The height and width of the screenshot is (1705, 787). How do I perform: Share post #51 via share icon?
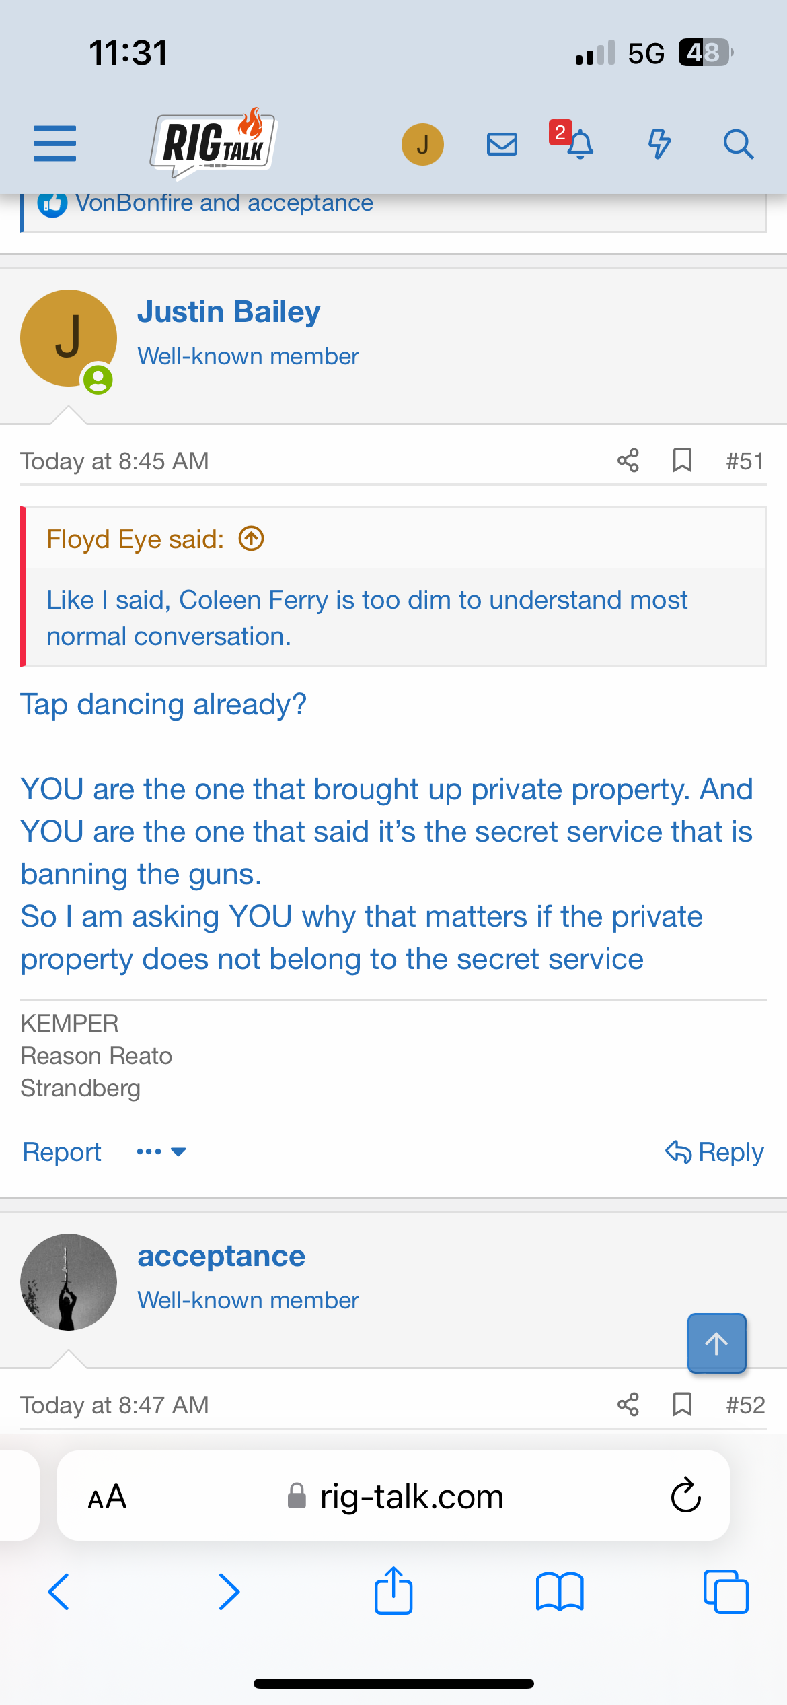pos(628,461)
